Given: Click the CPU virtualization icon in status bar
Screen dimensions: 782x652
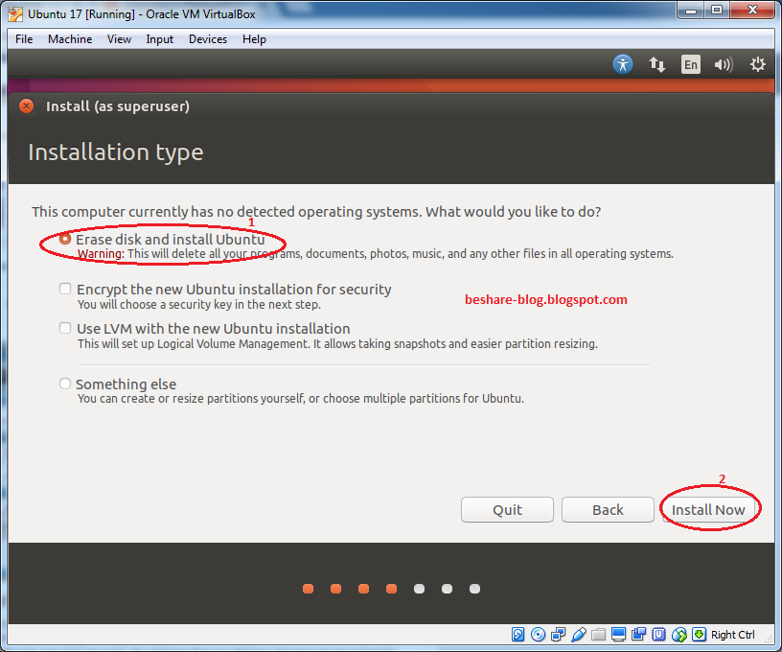Looking at the screenshot, I should click(658, 635).
